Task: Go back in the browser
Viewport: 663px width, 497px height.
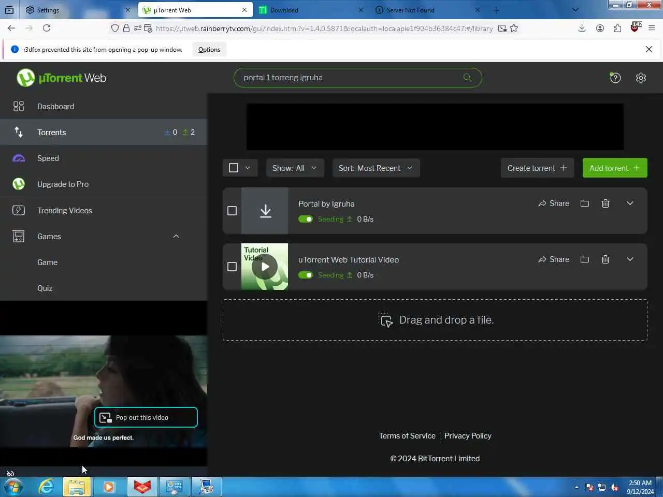Action: [11, 28]
